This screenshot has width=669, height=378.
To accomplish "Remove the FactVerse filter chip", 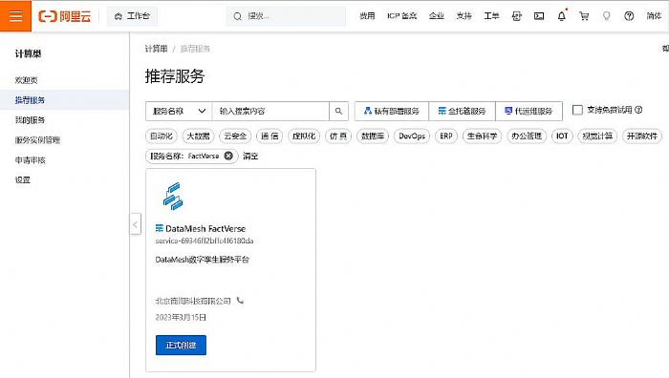I will click(x=228, y=156).
